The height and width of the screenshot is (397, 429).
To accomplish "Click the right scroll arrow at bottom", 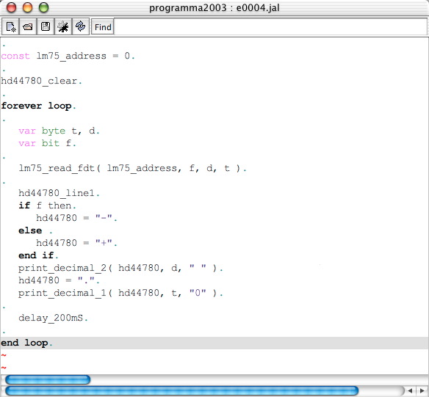I will click(422, 391).
